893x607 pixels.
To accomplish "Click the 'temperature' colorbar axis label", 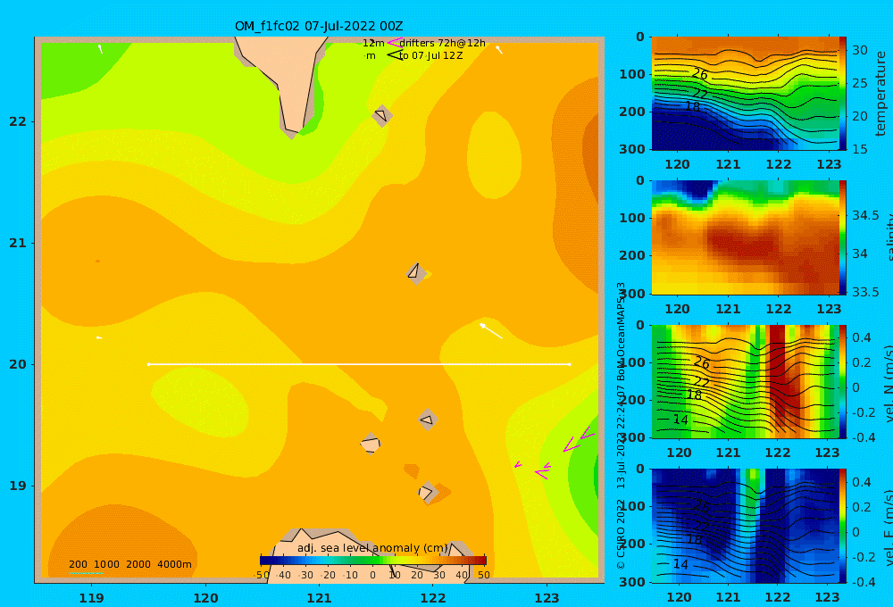I will click(880, 94).
